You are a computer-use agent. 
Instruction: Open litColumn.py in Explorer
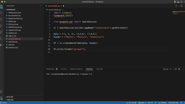tap(13, 24)
